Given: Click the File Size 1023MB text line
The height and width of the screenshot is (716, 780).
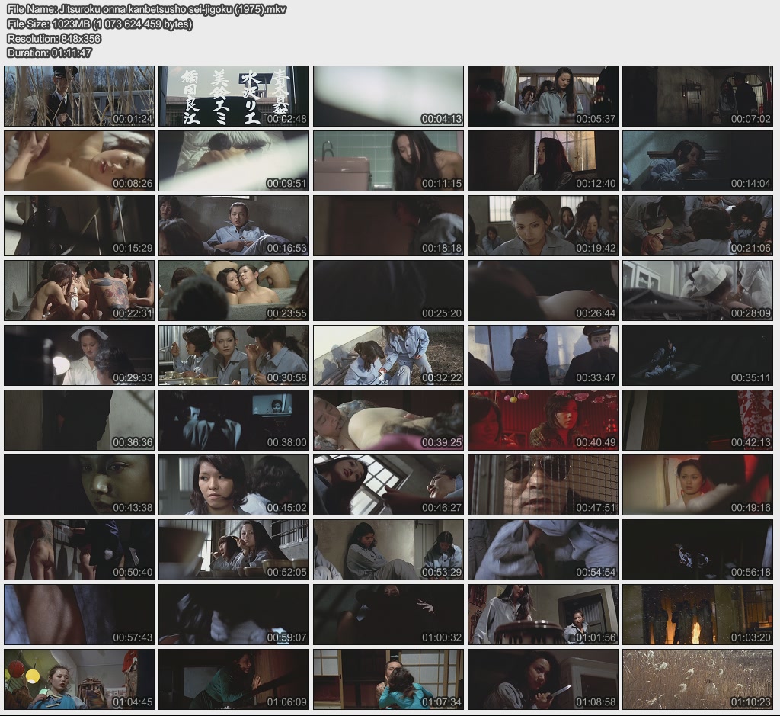Looking at the screenshot, I should (x=100, y=24).
